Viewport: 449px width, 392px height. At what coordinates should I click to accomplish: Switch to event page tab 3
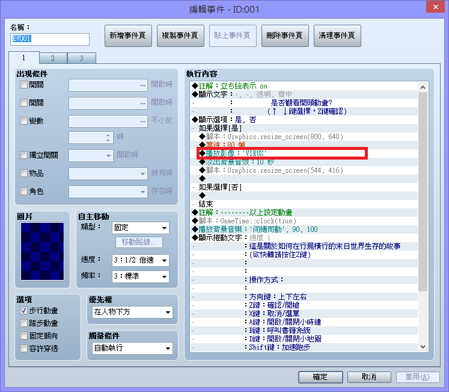pos(81,58)
